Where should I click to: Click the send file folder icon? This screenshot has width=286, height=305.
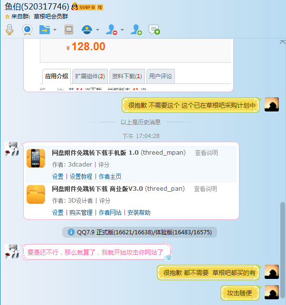pyautogui.click(x=44, y=30)
